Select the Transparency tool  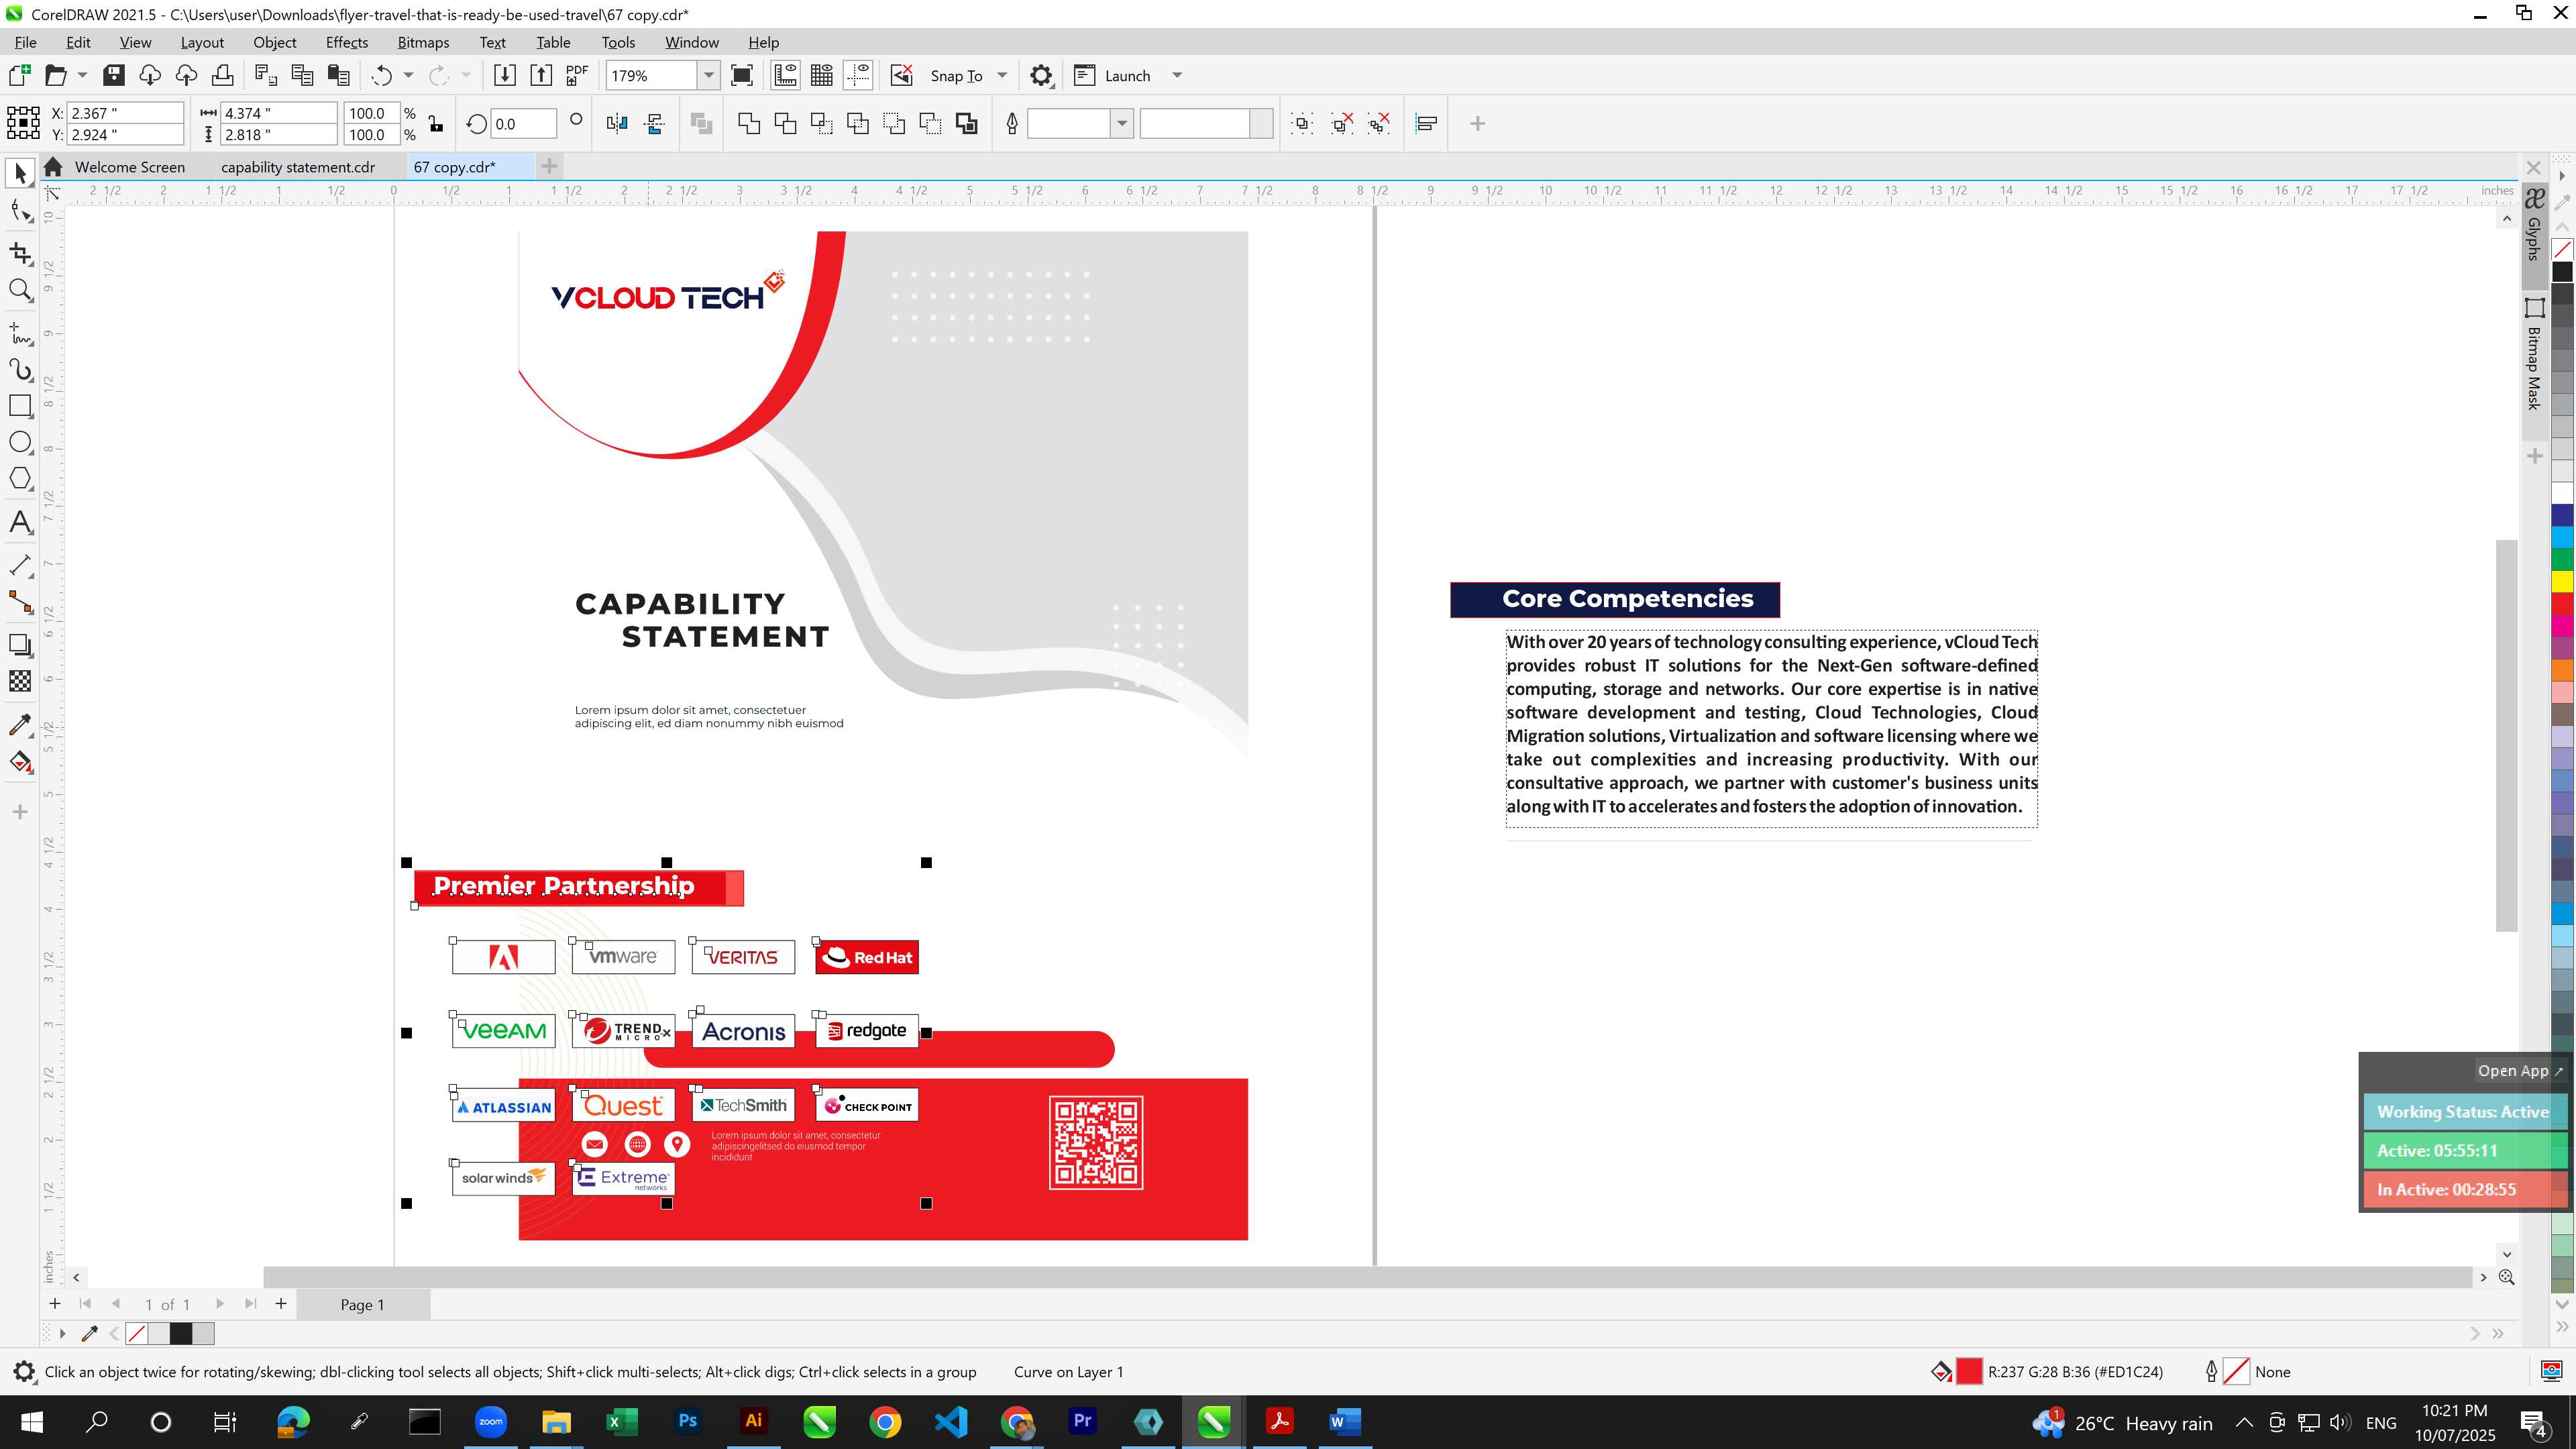click(20, 681)
